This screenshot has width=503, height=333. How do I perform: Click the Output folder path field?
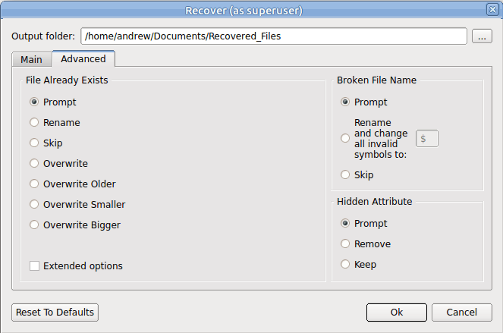[x=274, y=36]
